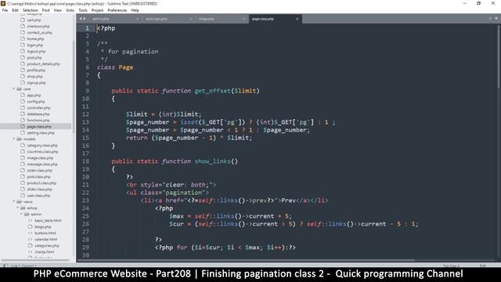
Task: Select page.class.php in the sidebar
Action: (x=39, y=127)
